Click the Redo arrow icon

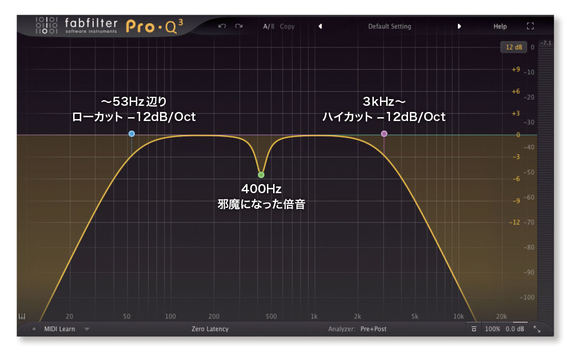pyautogui.click(x=238, y=26)
